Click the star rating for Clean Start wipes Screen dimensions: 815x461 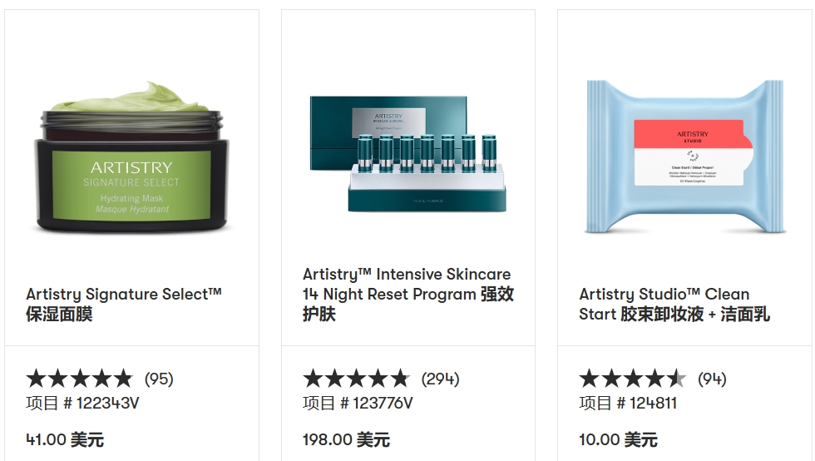pos(633,379)
